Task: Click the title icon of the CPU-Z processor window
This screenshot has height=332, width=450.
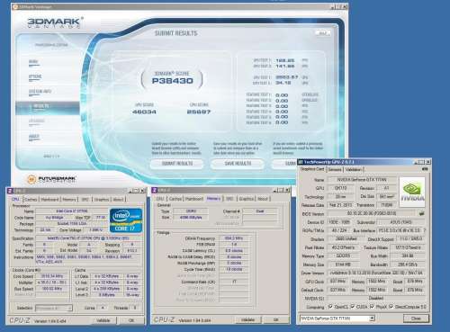Action: pyautogui.click(x=10, y=191)
